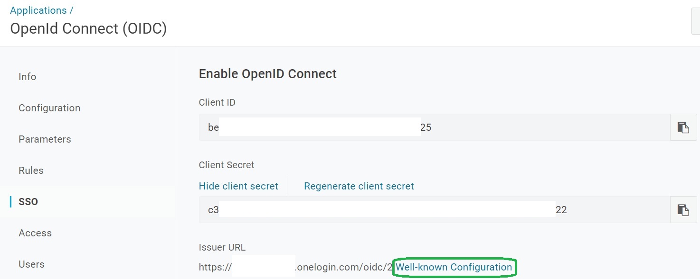The width and height of the screenshot is (700, 279).
Task: Open the Access section
Action: (35, 233)
